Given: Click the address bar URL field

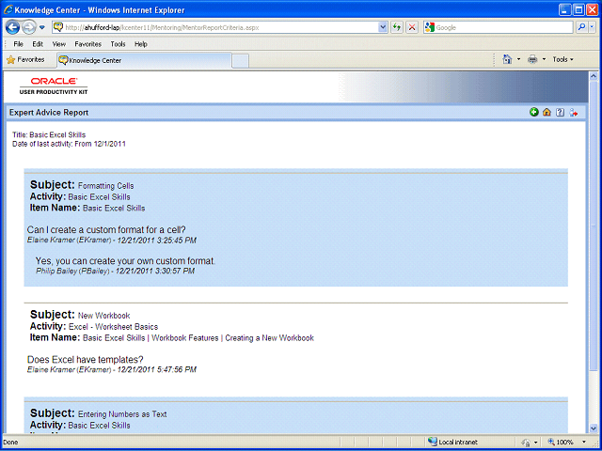Looking at the screenshot, I should click(x=215, y=27).
